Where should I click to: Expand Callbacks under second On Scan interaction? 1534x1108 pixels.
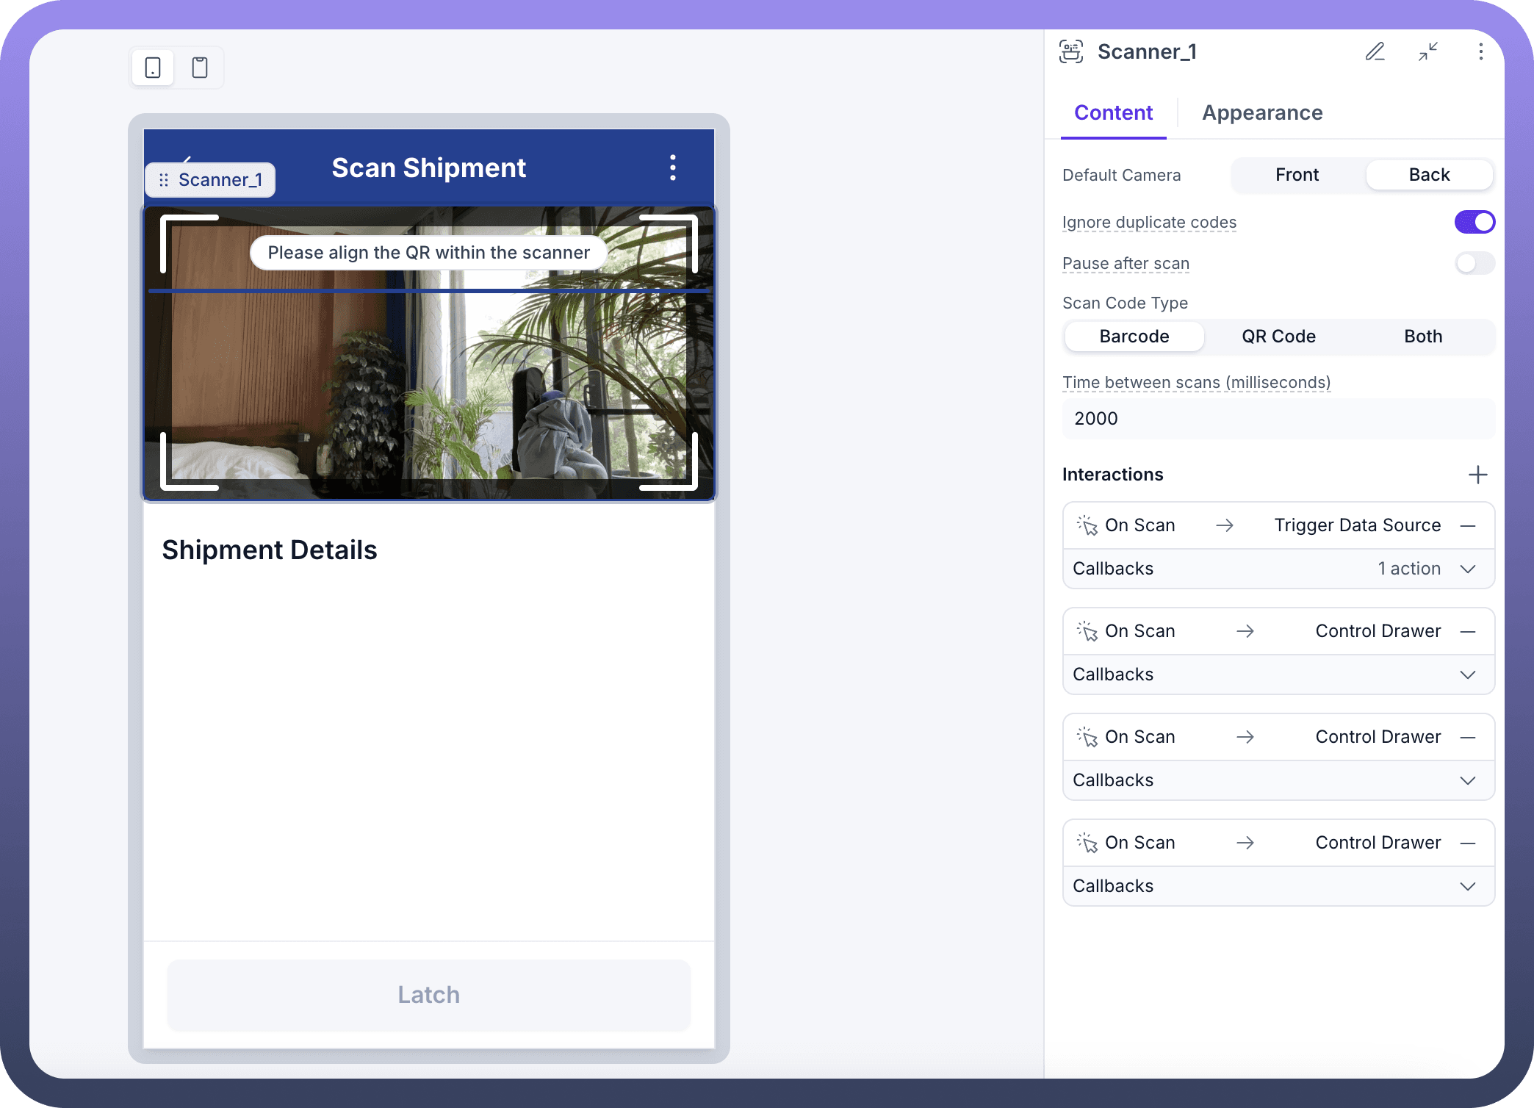(x=1467, y=674)
